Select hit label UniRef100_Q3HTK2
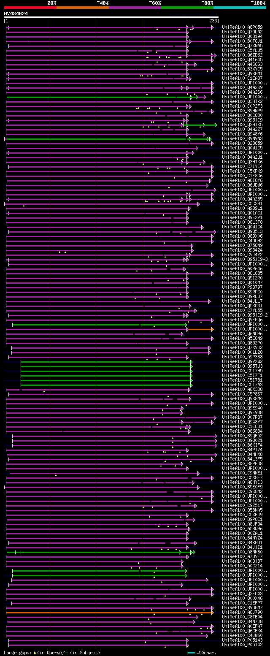The image size is (270, 656). 242,101
